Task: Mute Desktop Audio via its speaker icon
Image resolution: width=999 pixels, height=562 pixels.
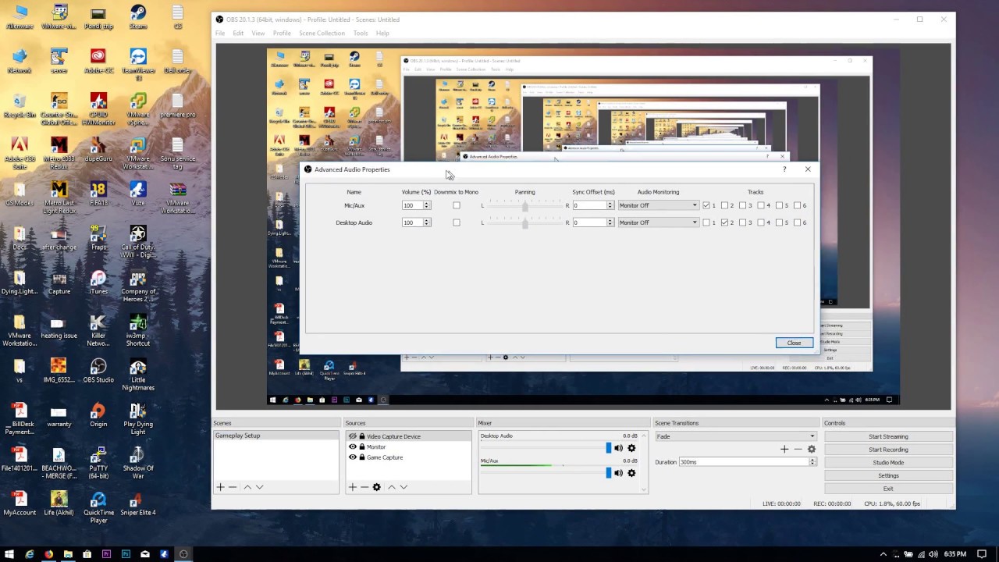Action: [x=619, y=448]
